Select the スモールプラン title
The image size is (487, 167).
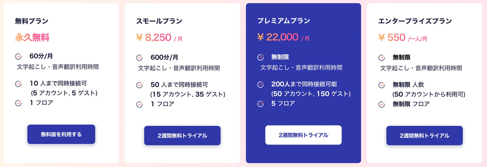click(159, 21)
